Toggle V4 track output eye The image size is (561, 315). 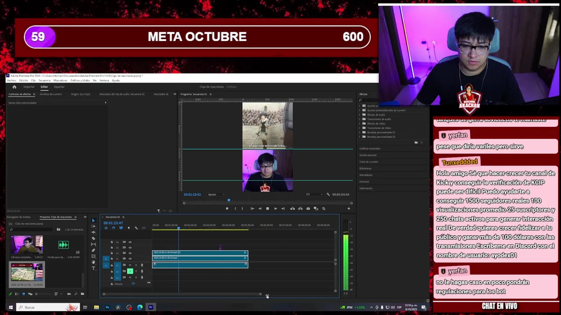[130, 242]
